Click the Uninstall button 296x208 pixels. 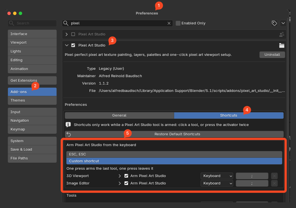(x=272, y=55)
